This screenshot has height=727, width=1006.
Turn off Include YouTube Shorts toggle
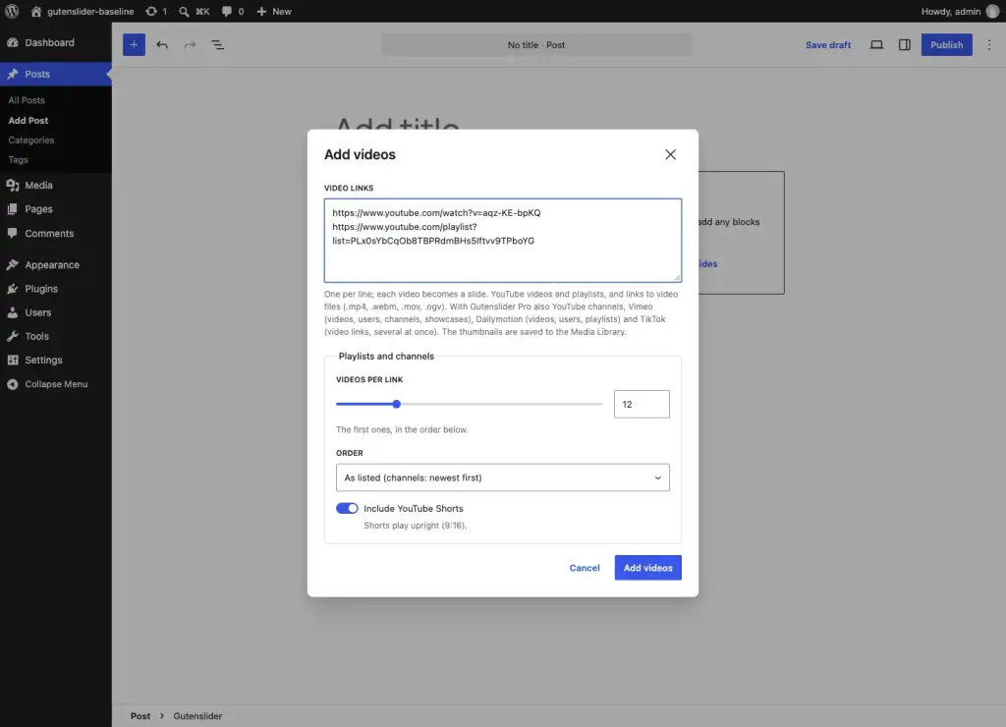[x=347, y=508]
